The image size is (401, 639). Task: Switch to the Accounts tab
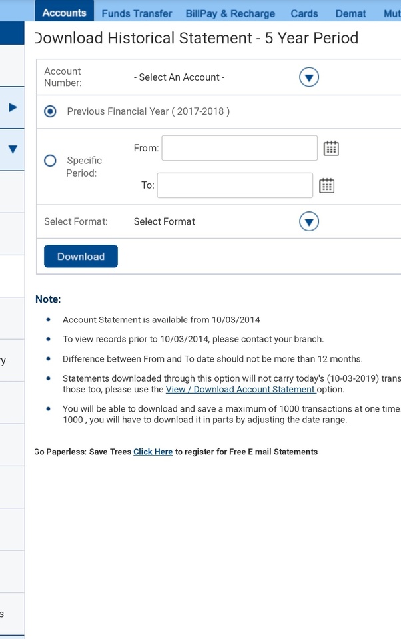pos(65,12)
